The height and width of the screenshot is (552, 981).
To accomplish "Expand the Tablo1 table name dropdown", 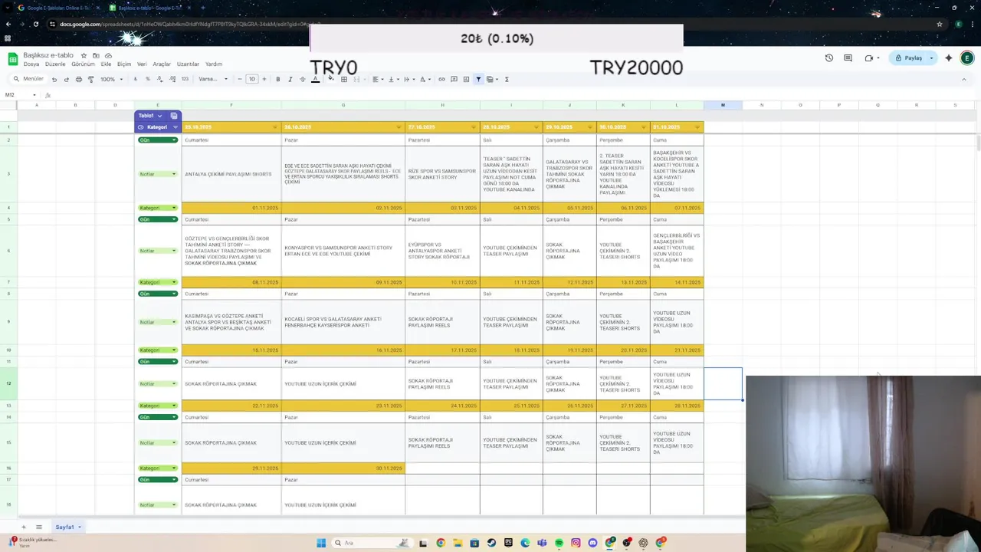I will point(159,116).
